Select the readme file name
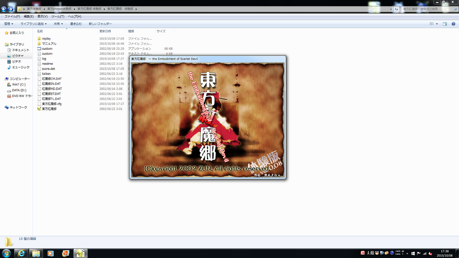The height and width of the screenshot is (258, 459). pos(47,63)
